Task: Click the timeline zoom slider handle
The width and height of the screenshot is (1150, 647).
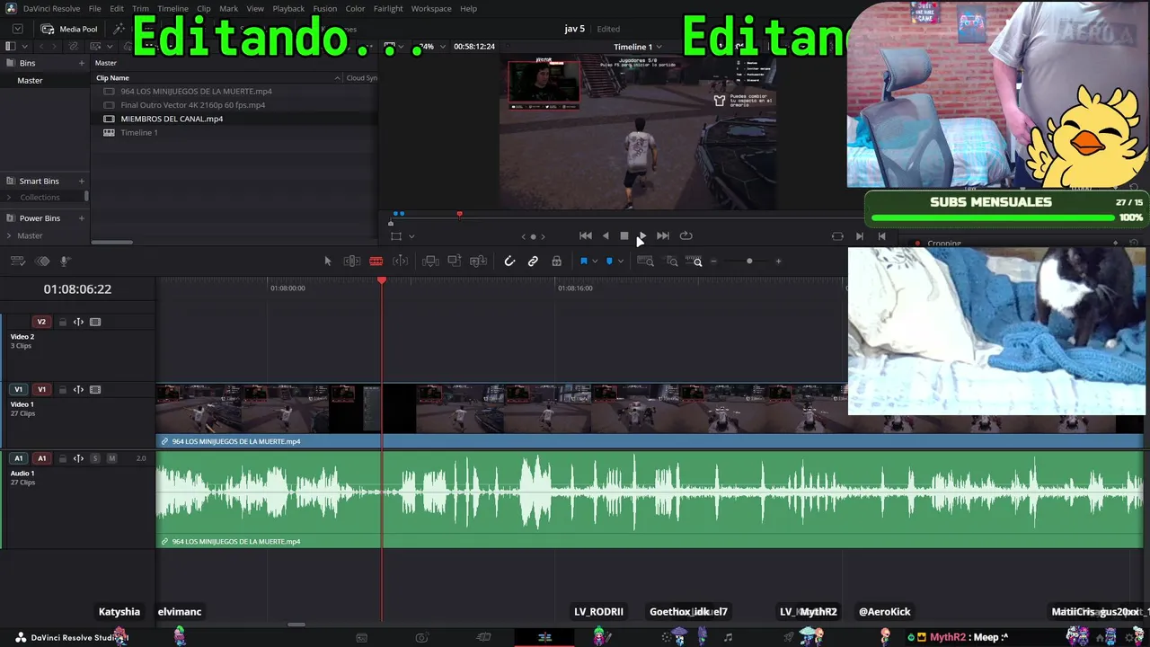Action: coord(749,261)
